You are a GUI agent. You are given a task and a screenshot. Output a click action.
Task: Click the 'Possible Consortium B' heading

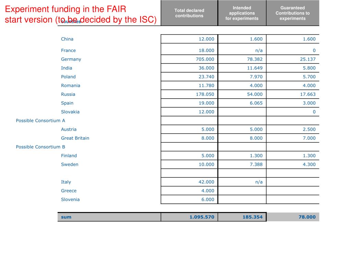[x=40, y=147]
